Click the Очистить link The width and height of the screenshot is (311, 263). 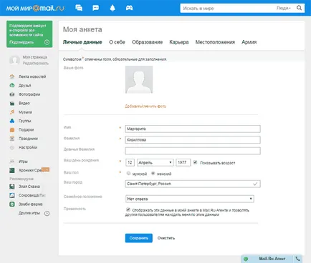(166, 238)
